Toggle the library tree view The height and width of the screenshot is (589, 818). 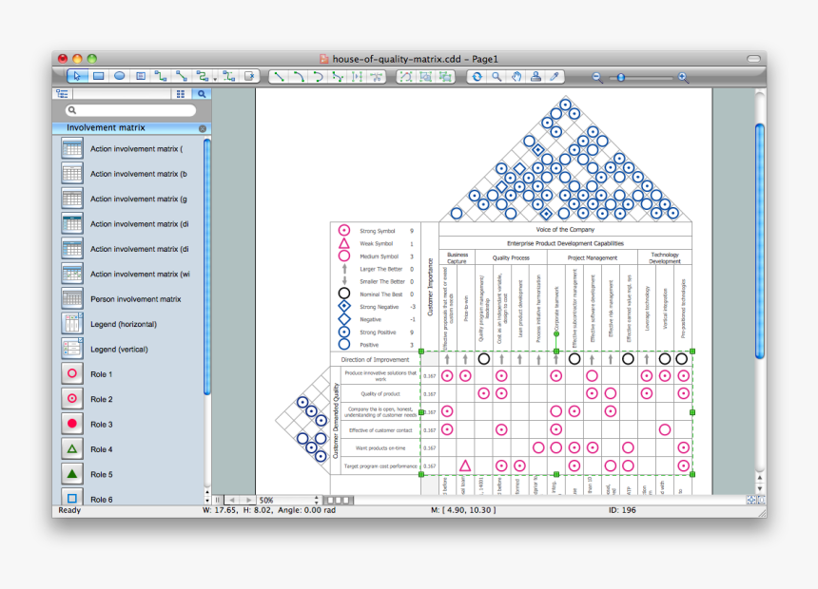point(63,94)
